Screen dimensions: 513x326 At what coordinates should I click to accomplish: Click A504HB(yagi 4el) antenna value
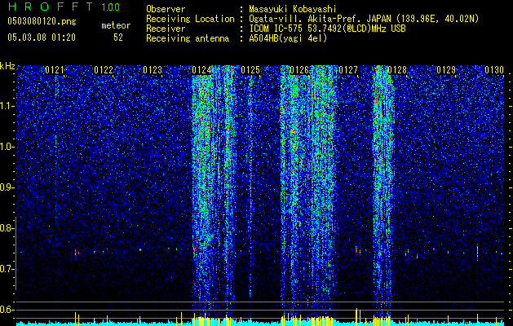click(x=288, y=38)
